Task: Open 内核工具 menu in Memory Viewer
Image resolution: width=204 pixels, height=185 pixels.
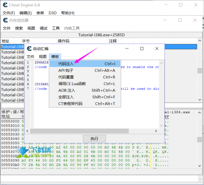Action: 72,28
